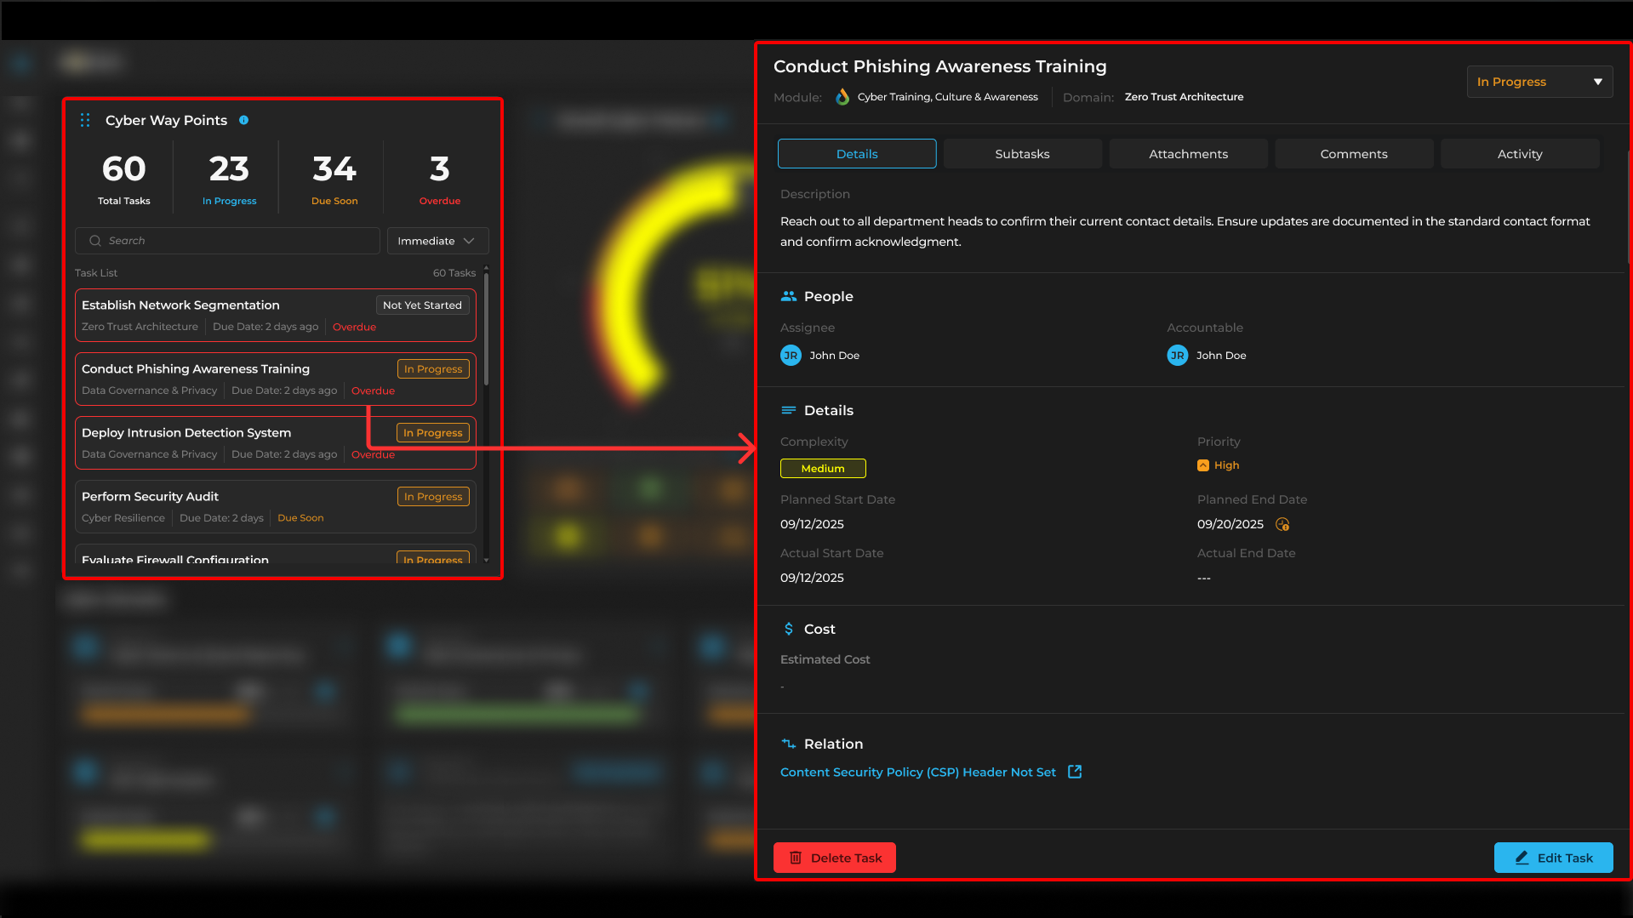Go to the Comments tab
This screenshot has height=918, width=1633.
tap(1353, 154)
